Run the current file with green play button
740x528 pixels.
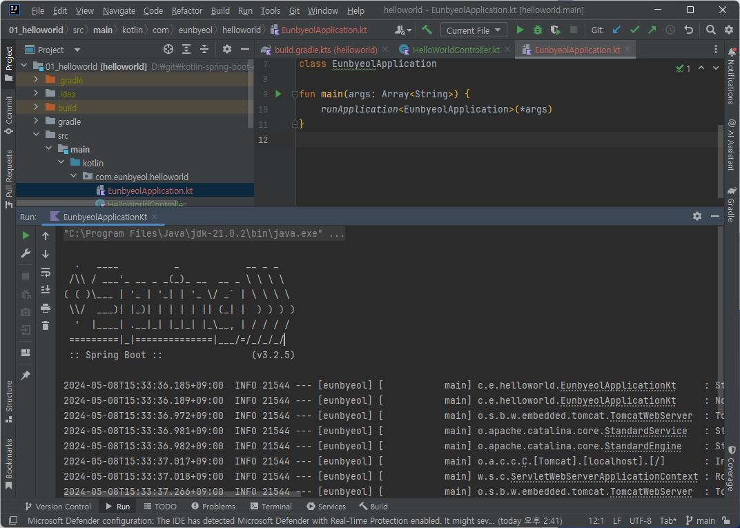(x=520, y=30)
